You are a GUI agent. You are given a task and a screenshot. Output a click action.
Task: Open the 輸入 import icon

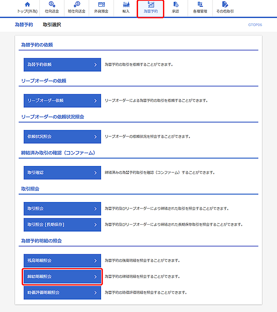126,4
